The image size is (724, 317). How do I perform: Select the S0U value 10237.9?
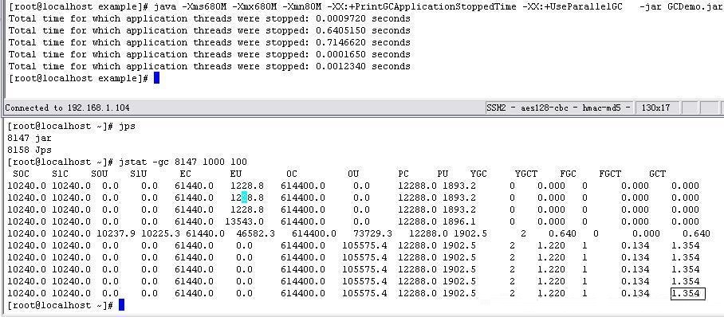(x=116, y=233)
